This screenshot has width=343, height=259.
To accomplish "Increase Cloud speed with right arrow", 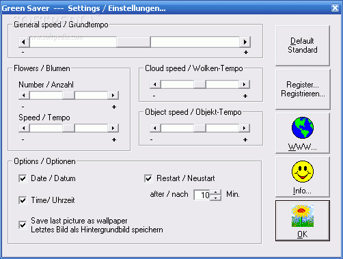I will click(244, 84).
